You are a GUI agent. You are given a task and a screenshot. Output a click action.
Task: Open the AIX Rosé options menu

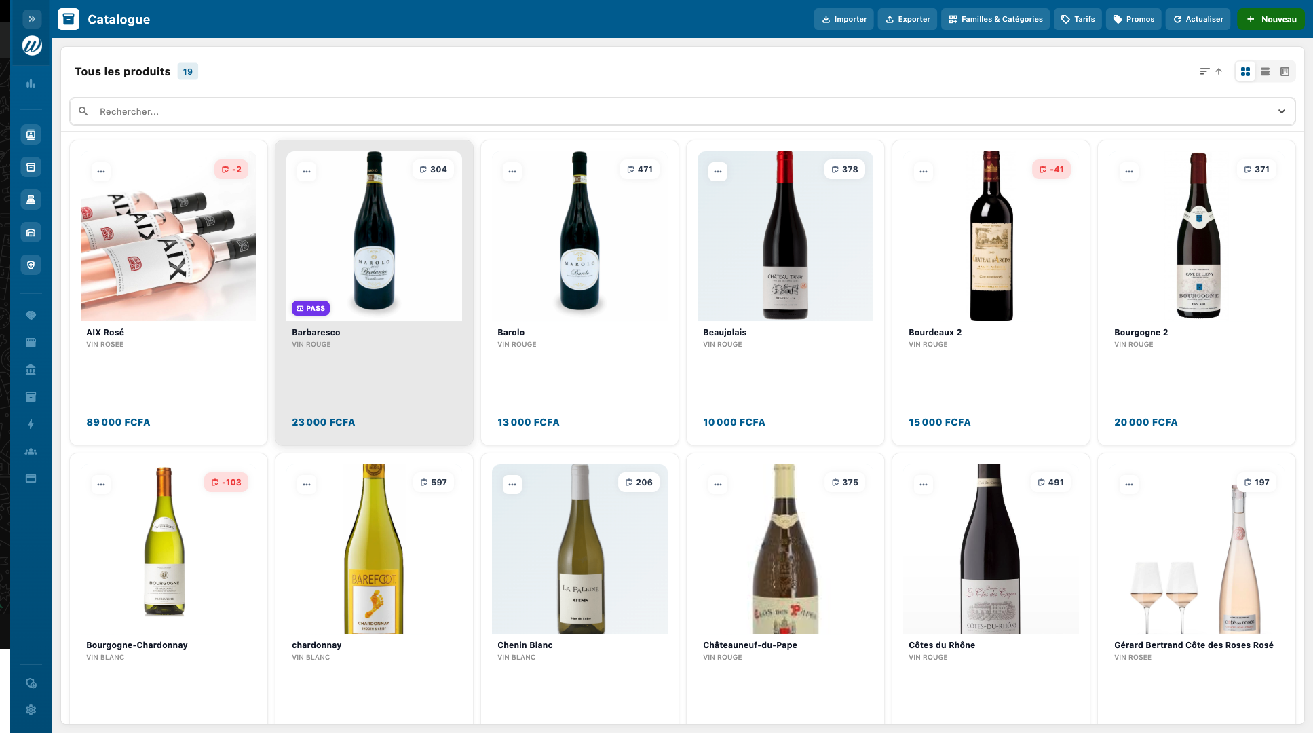point(101,172)
